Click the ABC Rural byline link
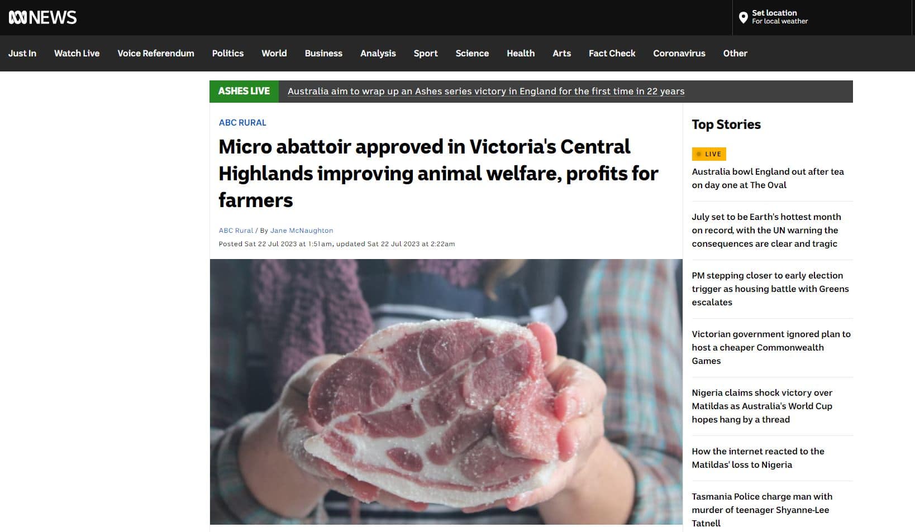The image size is (915, 532). pos(236,231)
